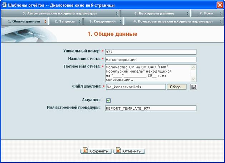
Task: Open tab 1. Общие данные
Action: [x=25, y=21]
